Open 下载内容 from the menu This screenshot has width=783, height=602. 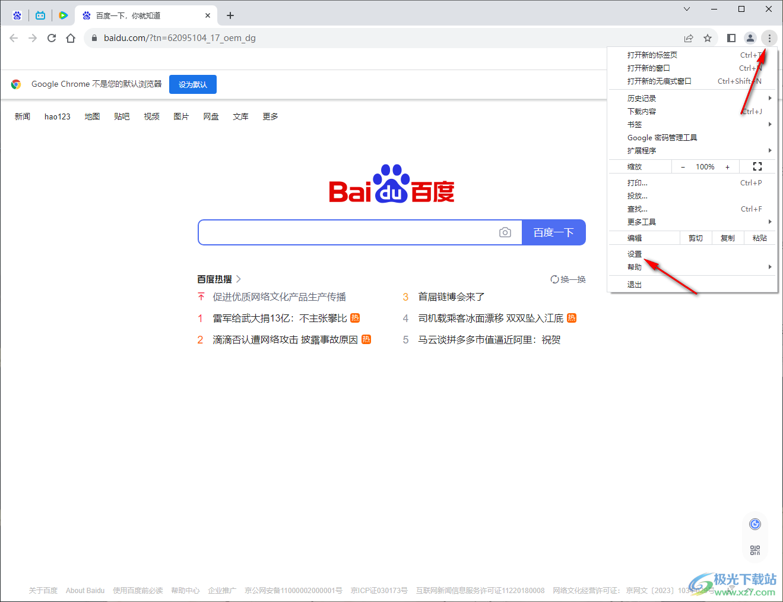693,111
